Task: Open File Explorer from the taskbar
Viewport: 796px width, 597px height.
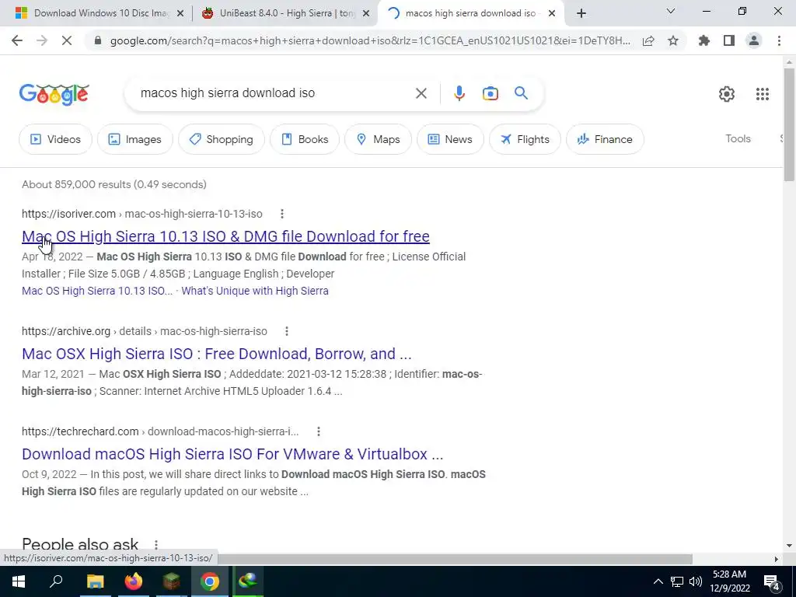Action: (x=95, y=581)
